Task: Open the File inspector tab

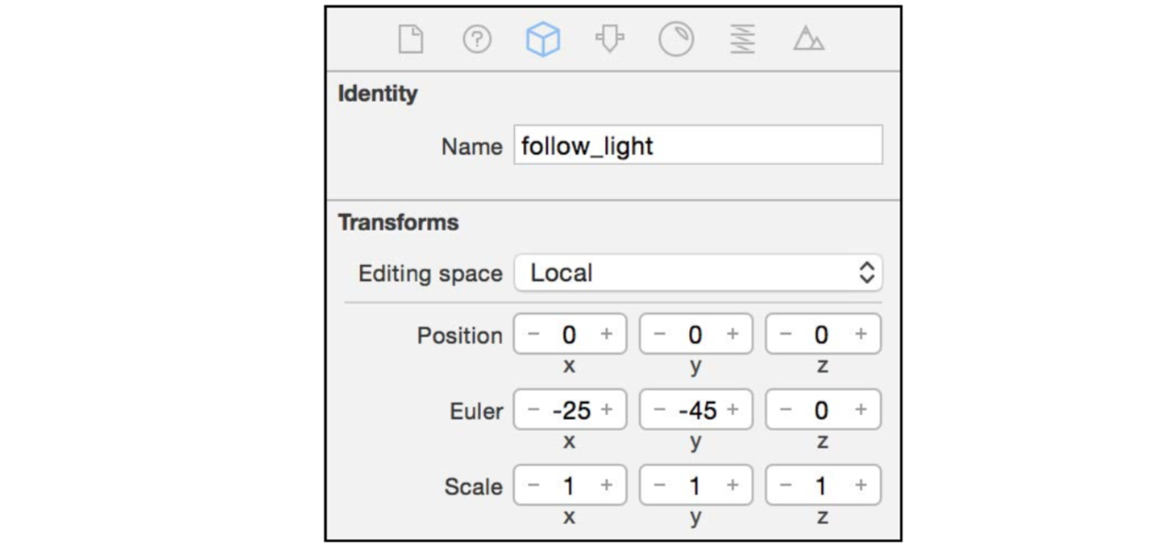Action: point(410,40)
